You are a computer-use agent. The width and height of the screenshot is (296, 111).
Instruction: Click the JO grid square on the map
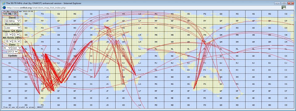(x=107, y=14)
